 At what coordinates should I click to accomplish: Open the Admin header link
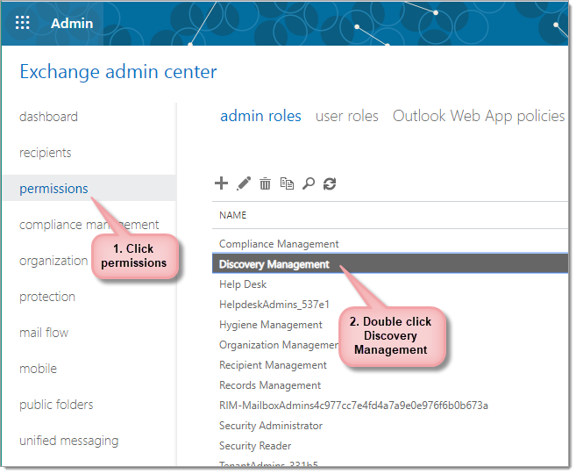pyautogui.click(x=72, y=23)
